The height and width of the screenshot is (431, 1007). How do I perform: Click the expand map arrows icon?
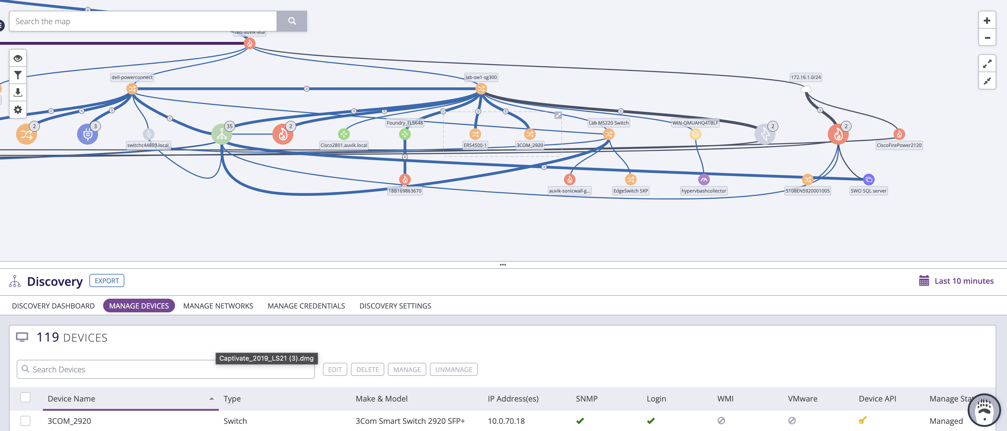(x=987, y=63)
